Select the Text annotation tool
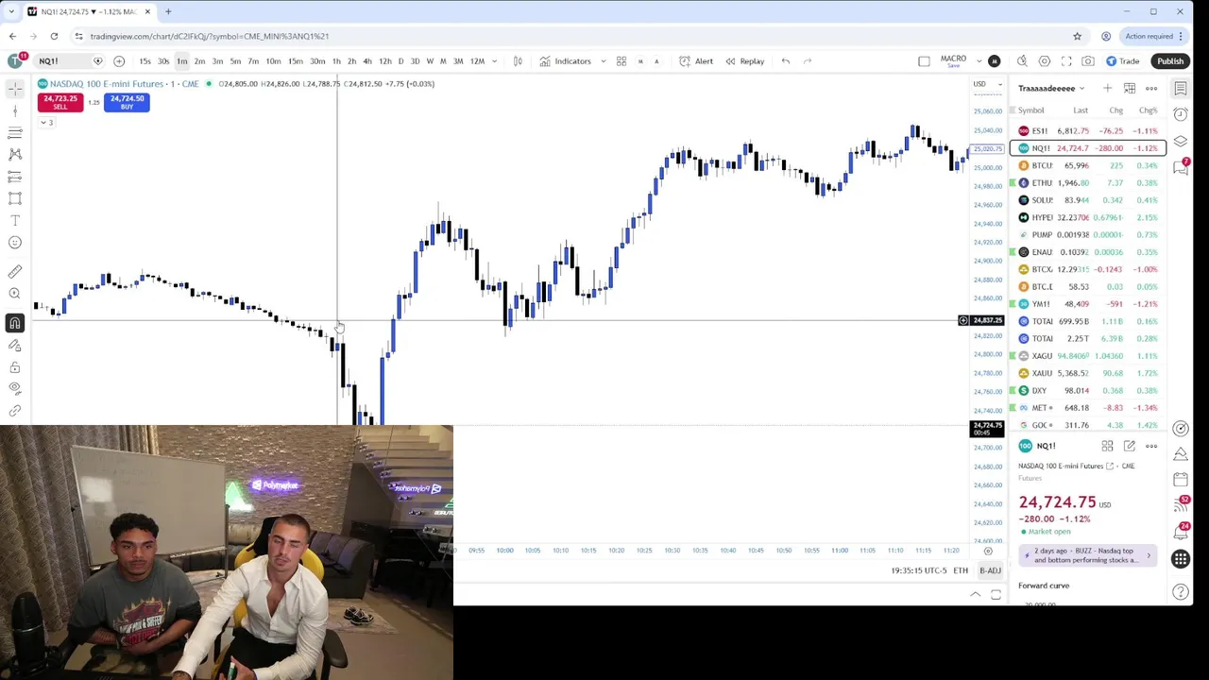Screen dimensions: 1209x680 15,220
